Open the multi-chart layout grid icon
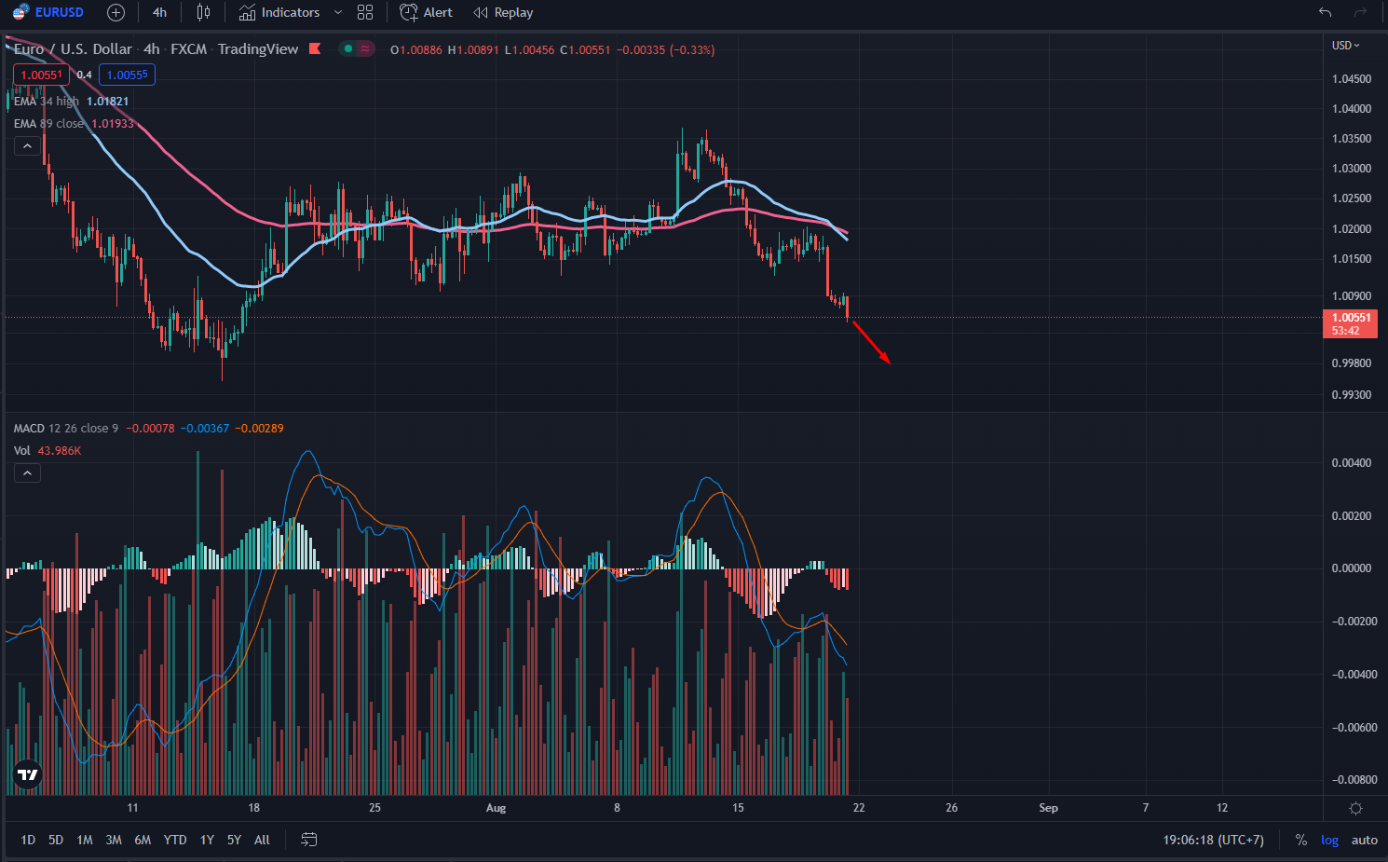Viewport: 1388px width, 862px height. (x=364, y=12)
